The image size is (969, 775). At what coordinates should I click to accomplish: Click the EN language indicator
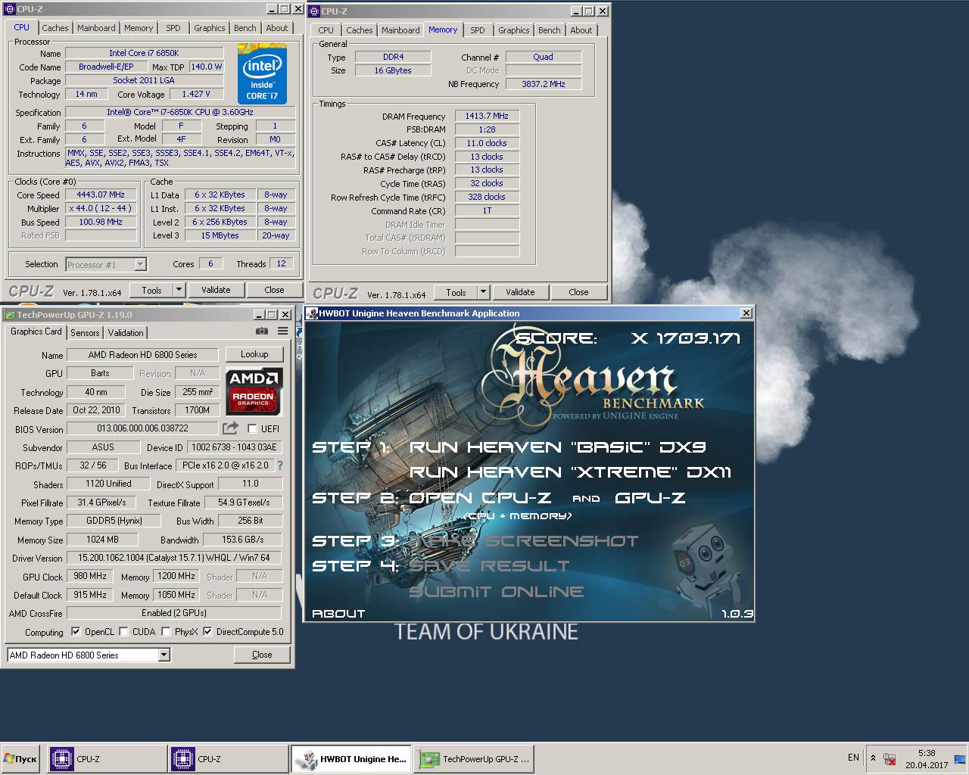(x=853, y=758)
